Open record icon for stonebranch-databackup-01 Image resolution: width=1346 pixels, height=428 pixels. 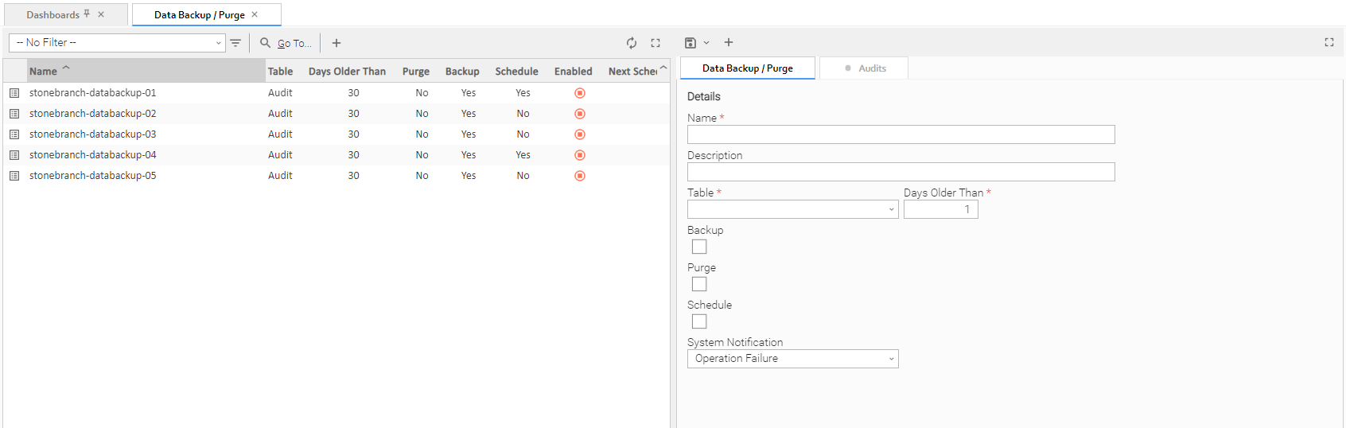(14, 93)
